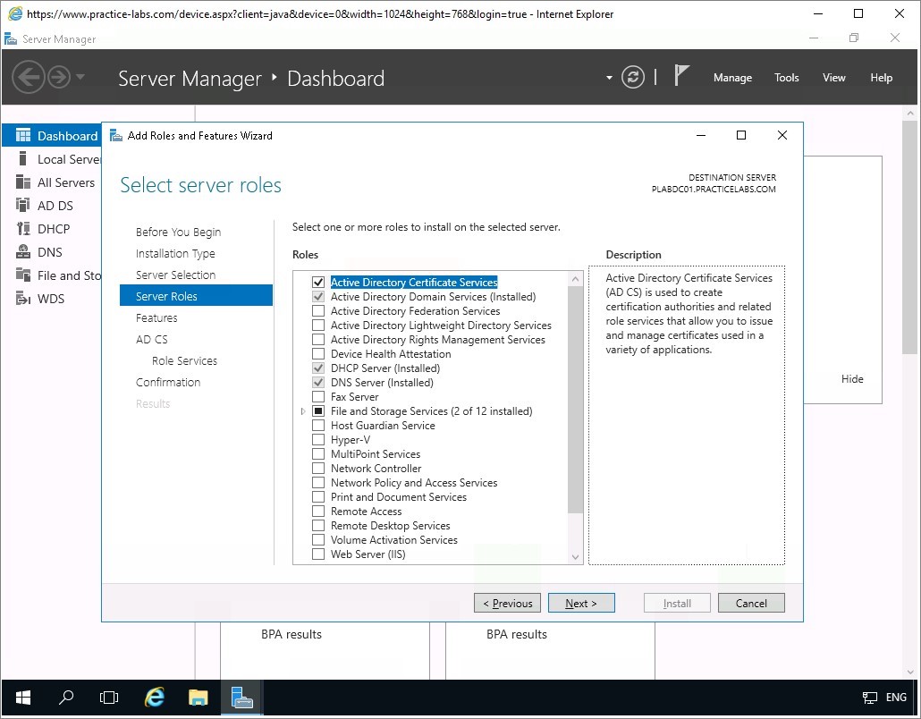Enable Device Health Attestation role checkbox
Screen dimensions: 921x719
coord(318,353)
